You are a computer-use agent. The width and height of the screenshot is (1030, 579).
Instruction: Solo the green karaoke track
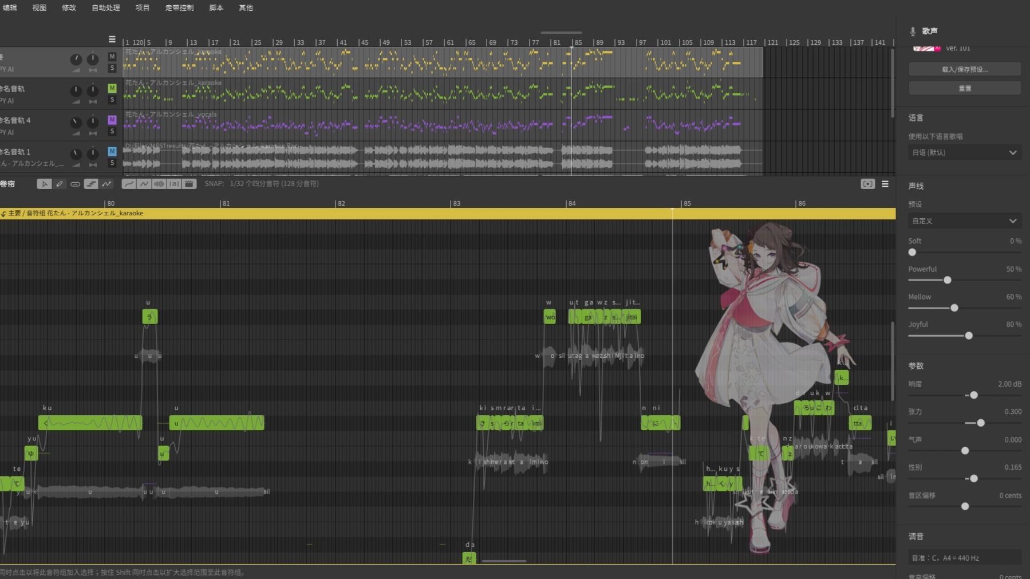point(112,100)
